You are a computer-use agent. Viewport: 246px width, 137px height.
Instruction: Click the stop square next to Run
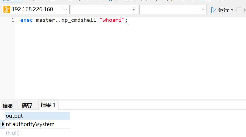(239, 9)
